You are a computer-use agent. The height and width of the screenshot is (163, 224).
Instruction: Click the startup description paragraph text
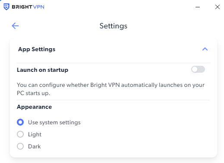pos(110,89)
